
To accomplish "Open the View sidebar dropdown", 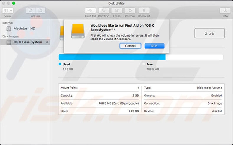I will [x=8, y=11].
